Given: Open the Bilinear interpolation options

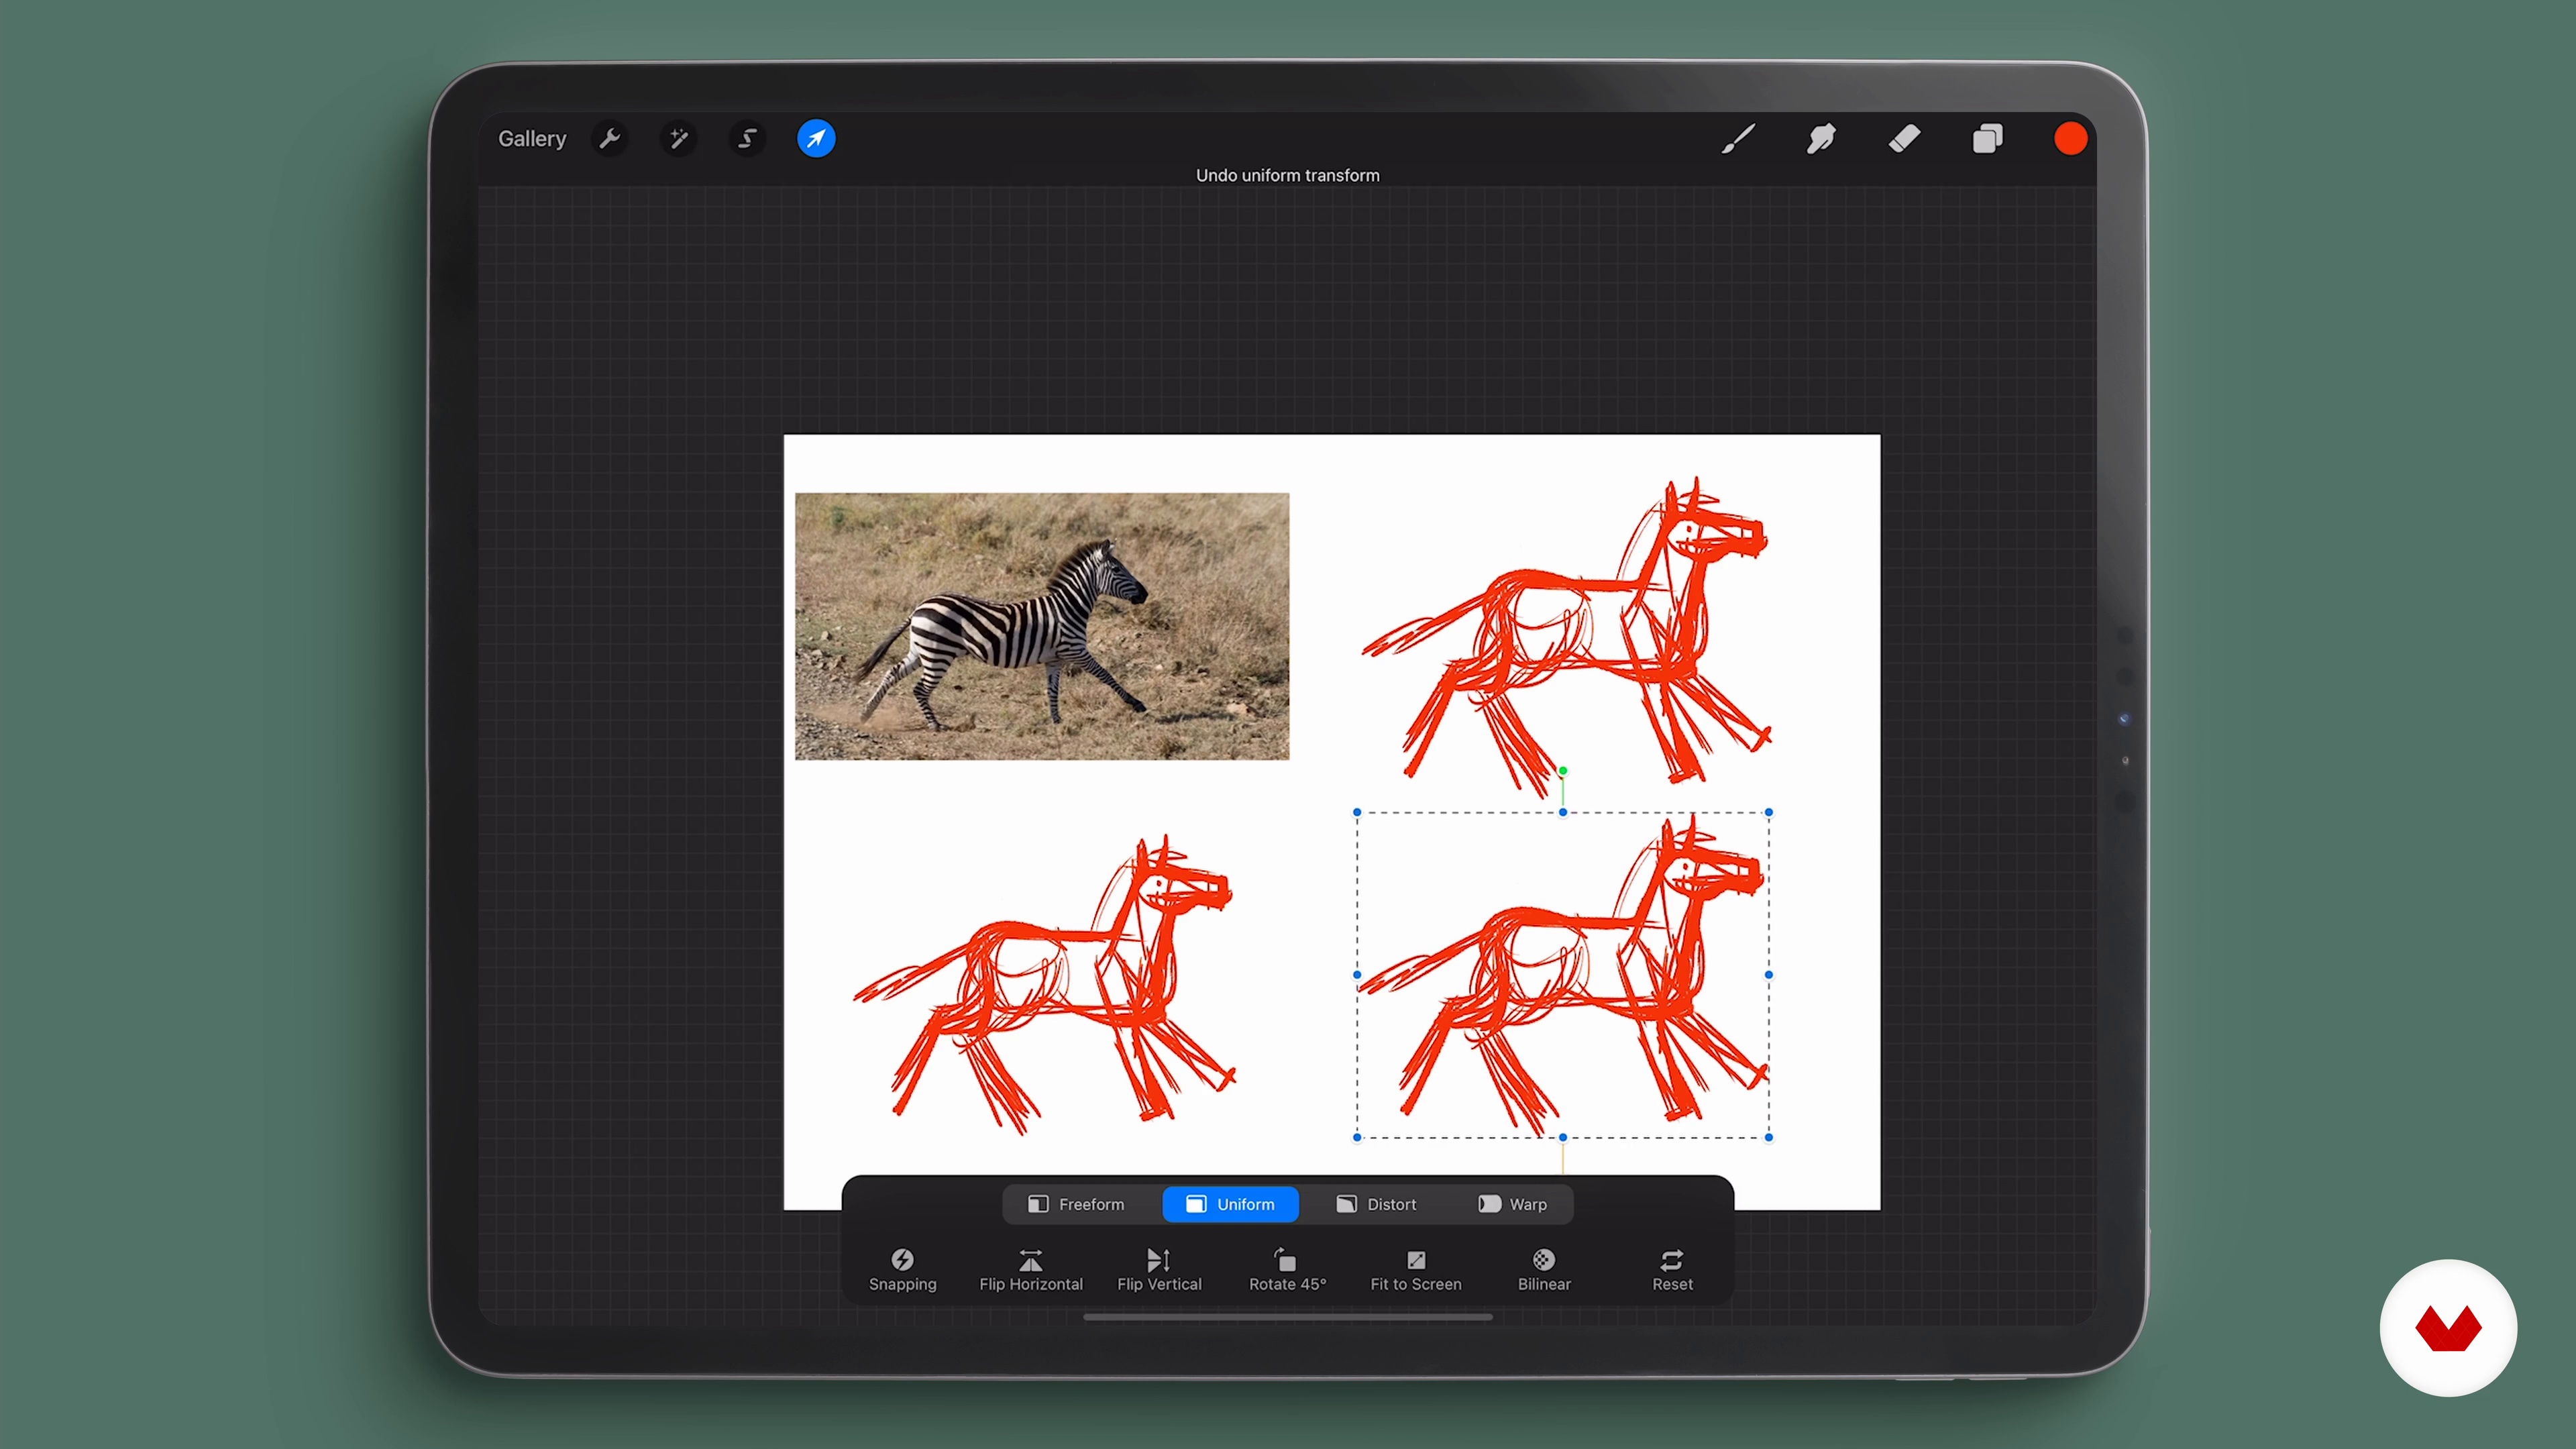Looking at the screenshot, I should point(1544,1270).
